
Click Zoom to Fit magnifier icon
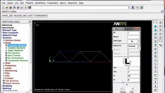[x=155, y=56]
